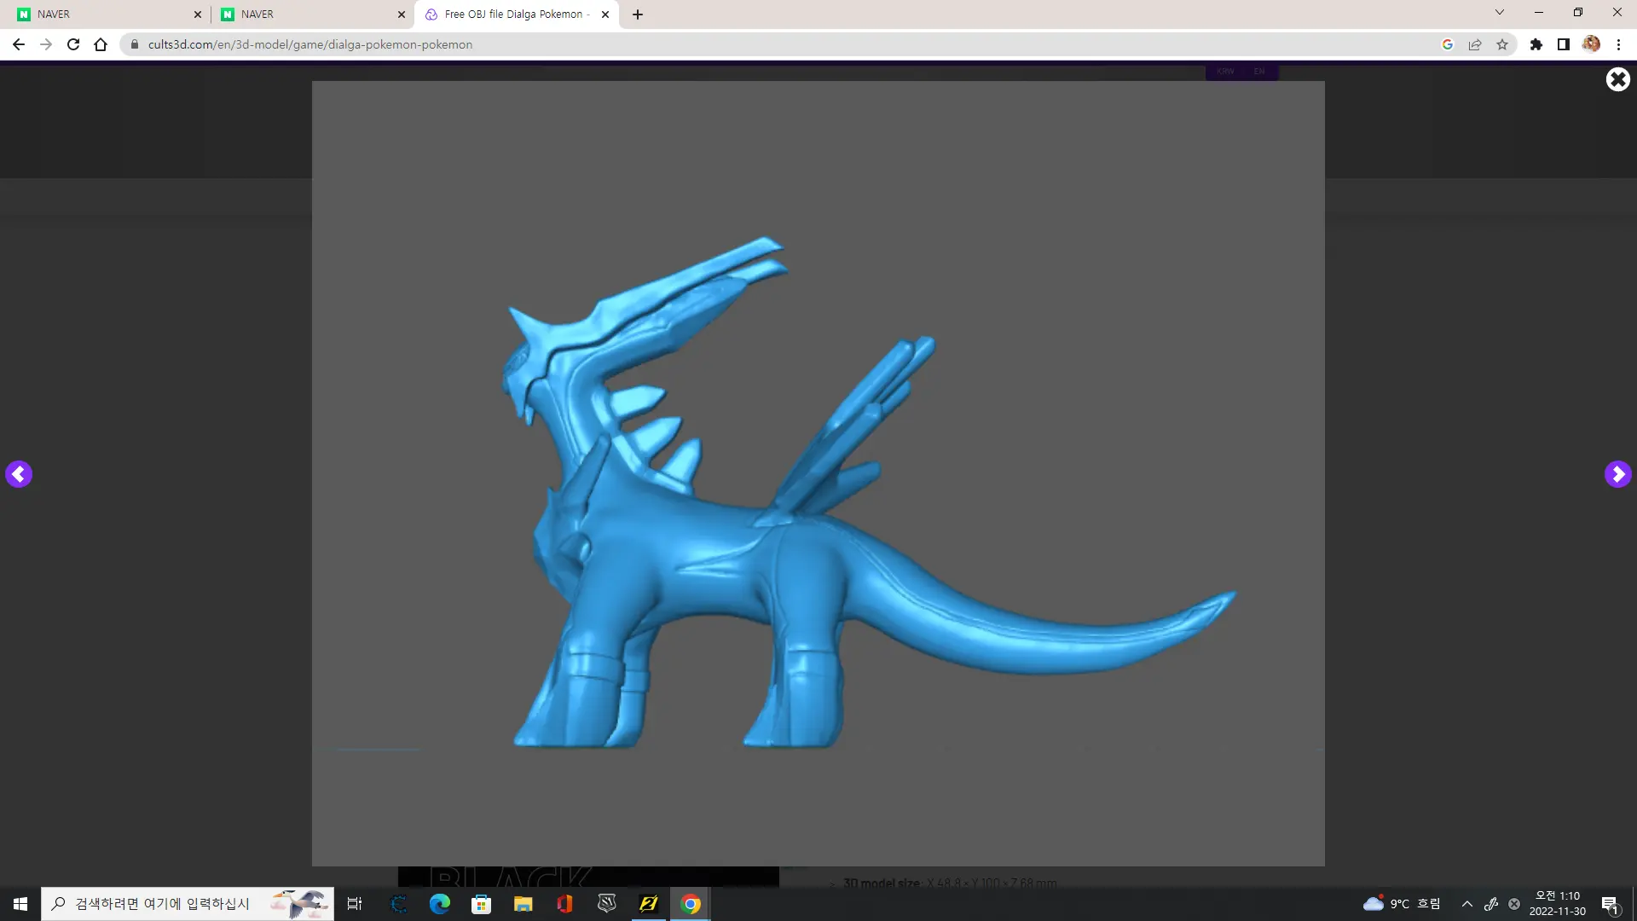Select the Free OBJ file Dialga tab

516,14
